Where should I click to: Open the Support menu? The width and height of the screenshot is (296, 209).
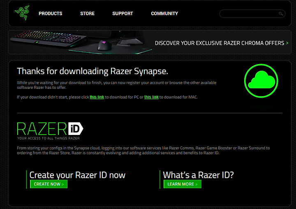[123, 14]
